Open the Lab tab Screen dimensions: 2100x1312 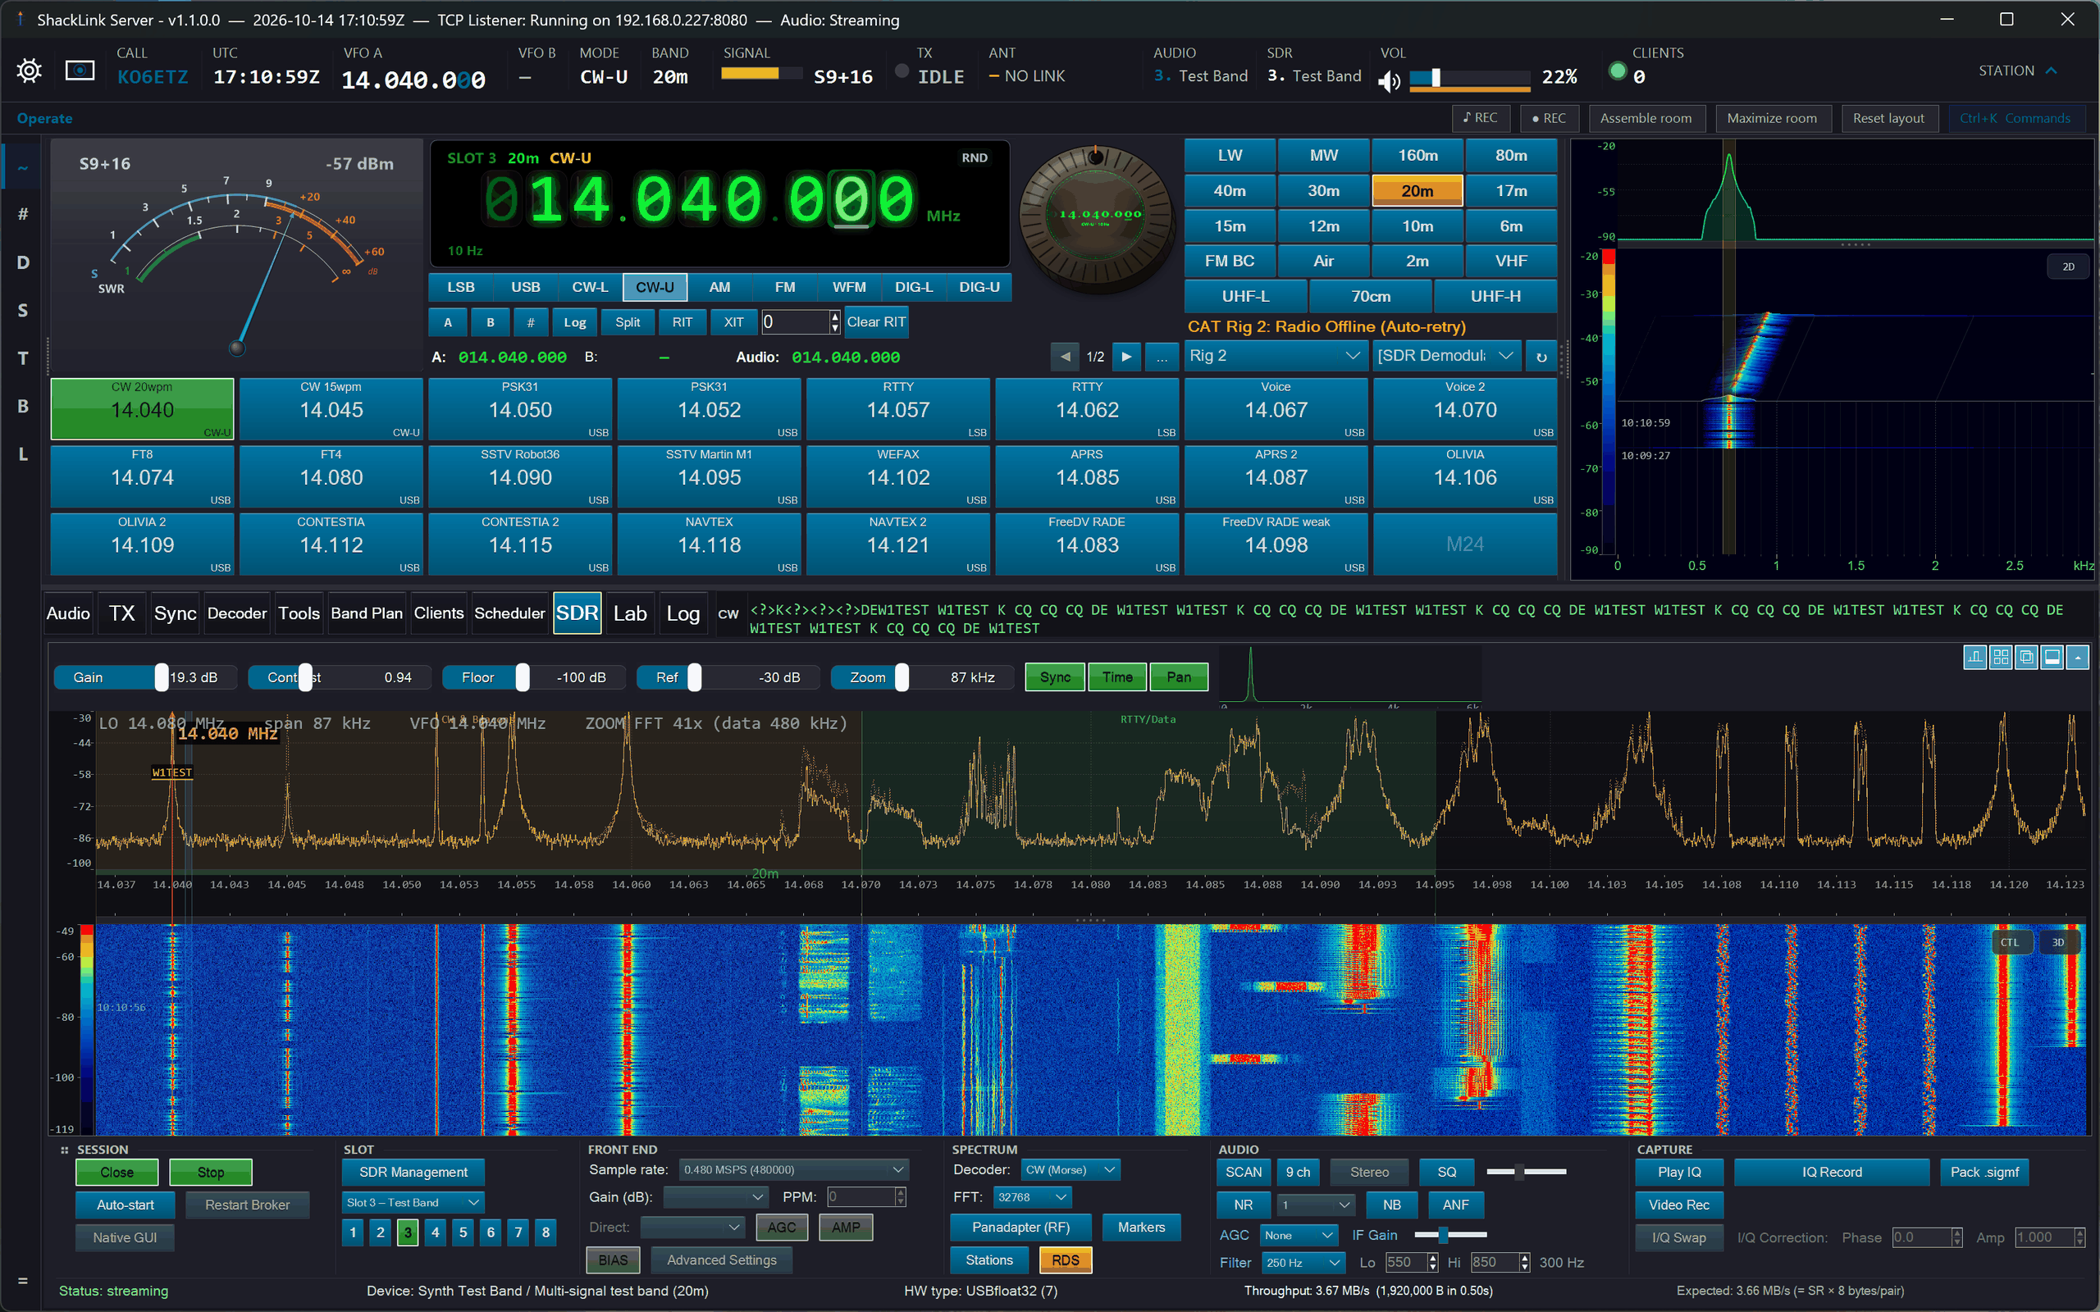tap(630, 613)
